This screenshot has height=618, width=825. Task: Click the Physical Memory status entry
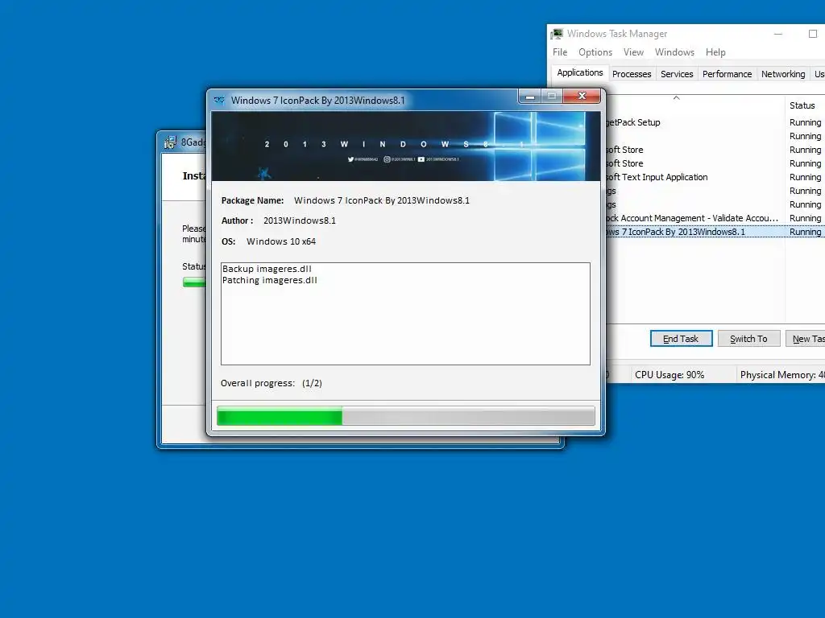click(x=781, y=375)
